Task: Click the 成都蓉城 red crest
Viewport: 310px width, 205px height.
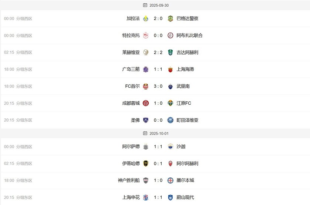Action: pos(146,103)
